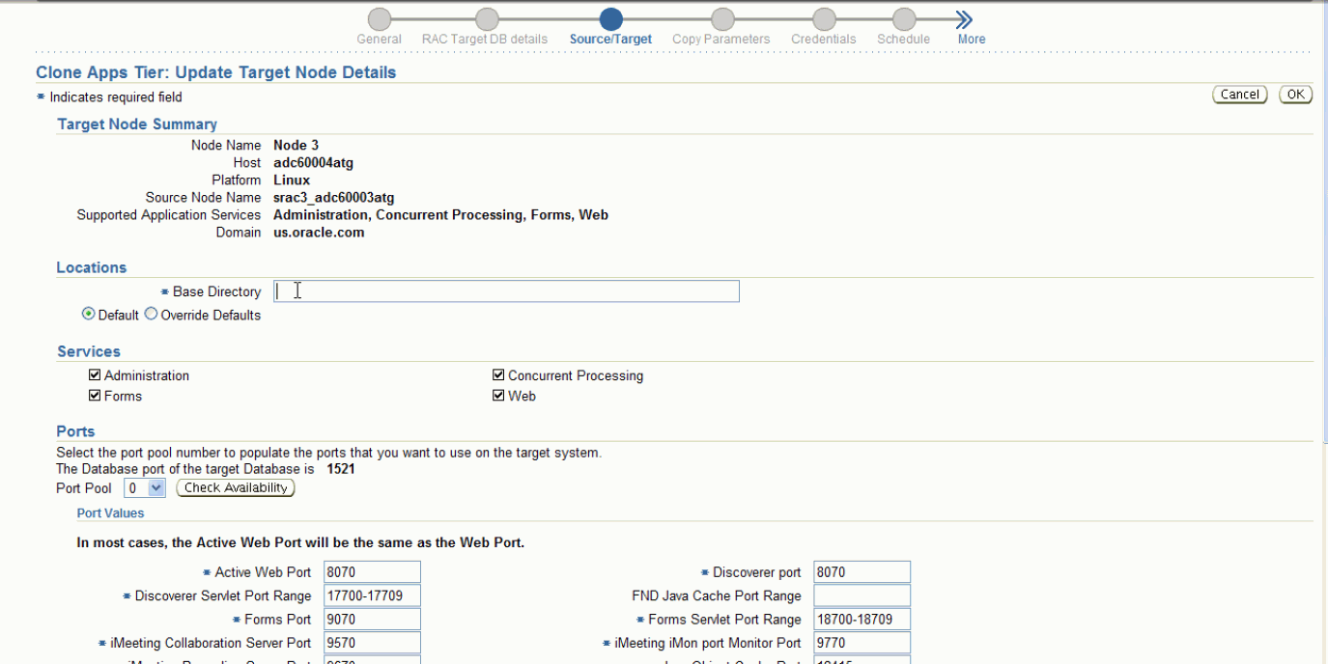Click the Forms Servlet Port Range field

862,619
